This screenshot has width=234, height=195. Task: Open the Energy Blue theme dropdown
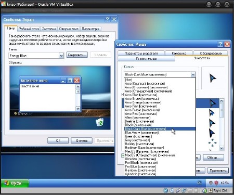[x=61, y=56]
